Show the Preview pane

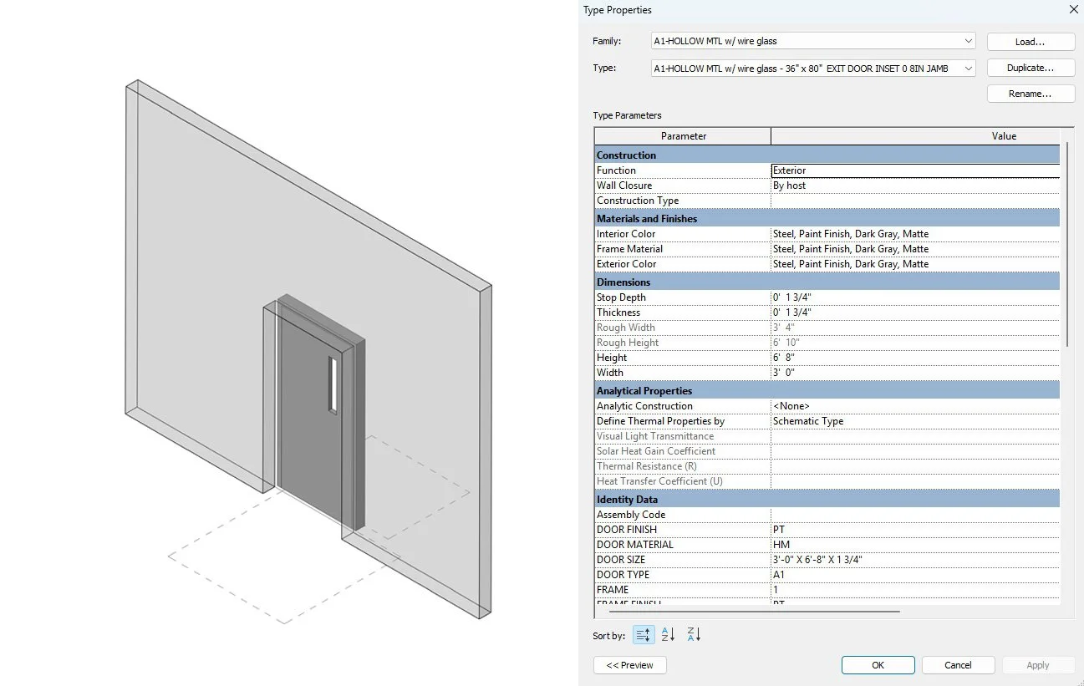point(629,664)
